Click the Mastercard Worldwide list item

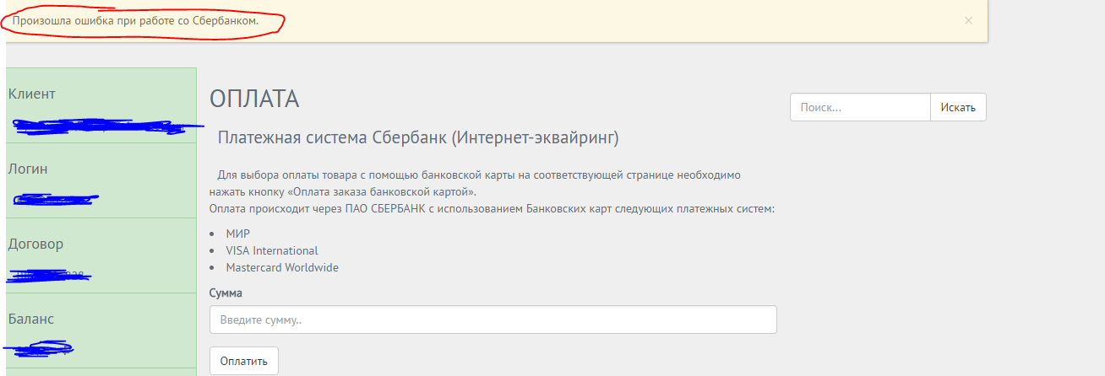(x=281, y=267)
